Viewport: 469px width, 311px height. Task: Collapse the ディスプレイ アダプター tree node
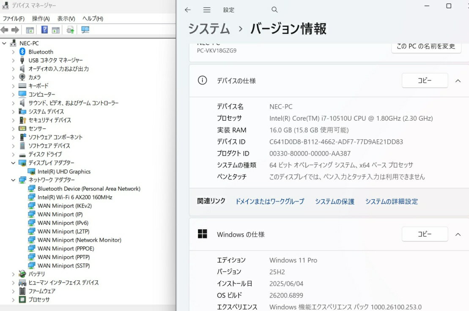pos(13,163)
